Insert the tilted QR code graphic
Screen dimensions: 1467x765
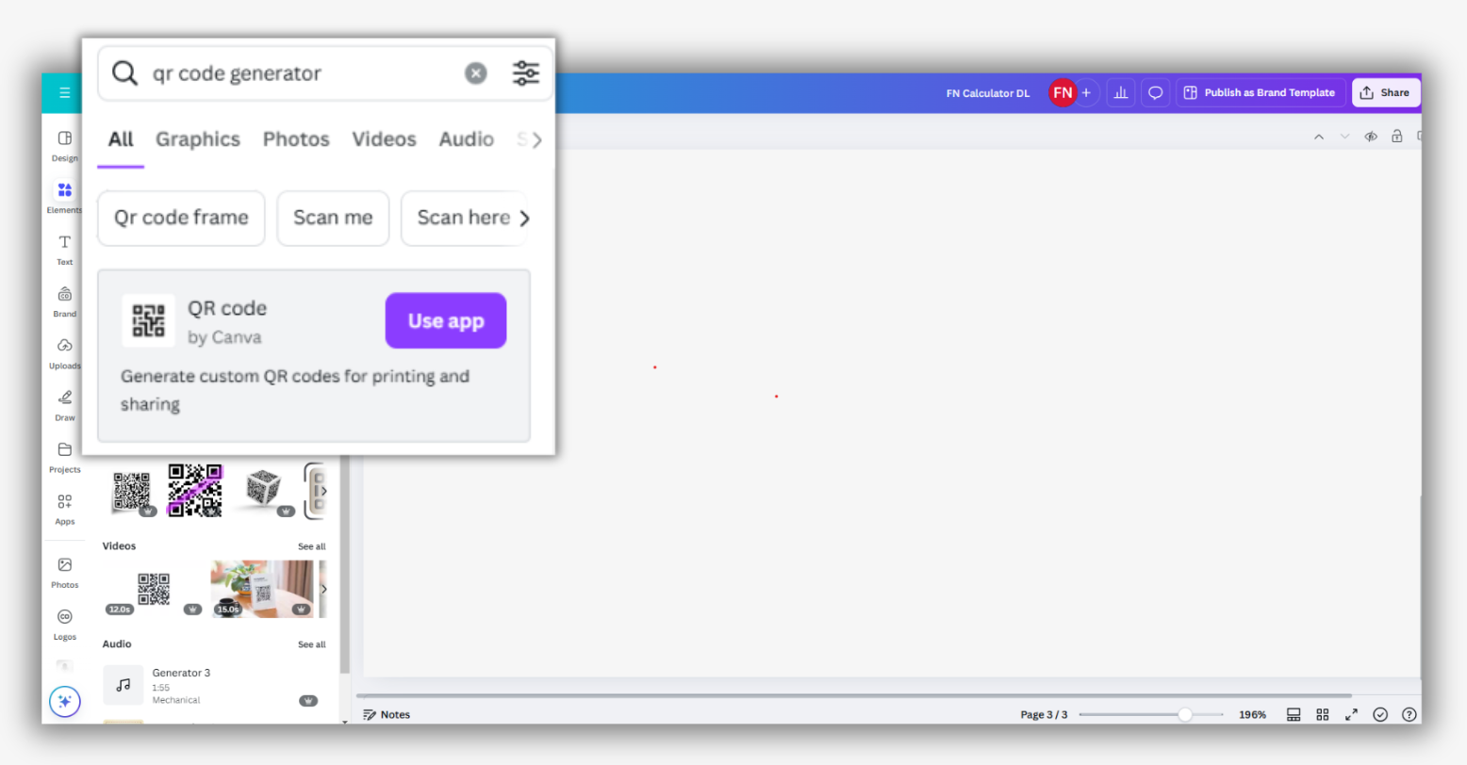click(x=132, y=491)
